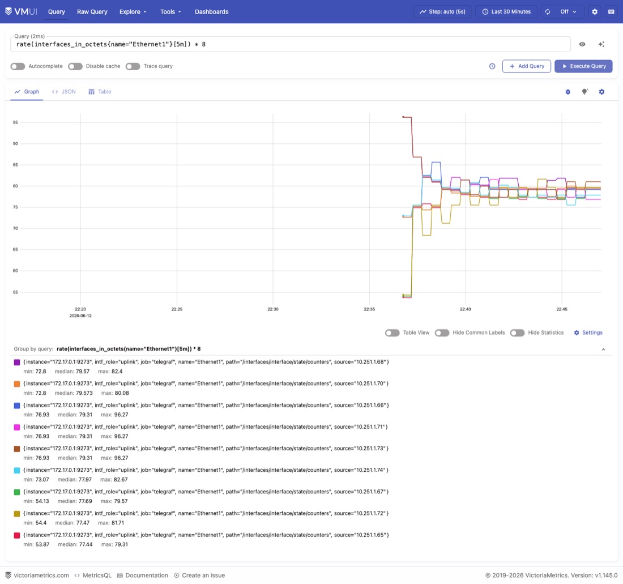Click olive swatch for source 10.251.1.72
This screenshot has width=623, height=584.
[16, 514]
